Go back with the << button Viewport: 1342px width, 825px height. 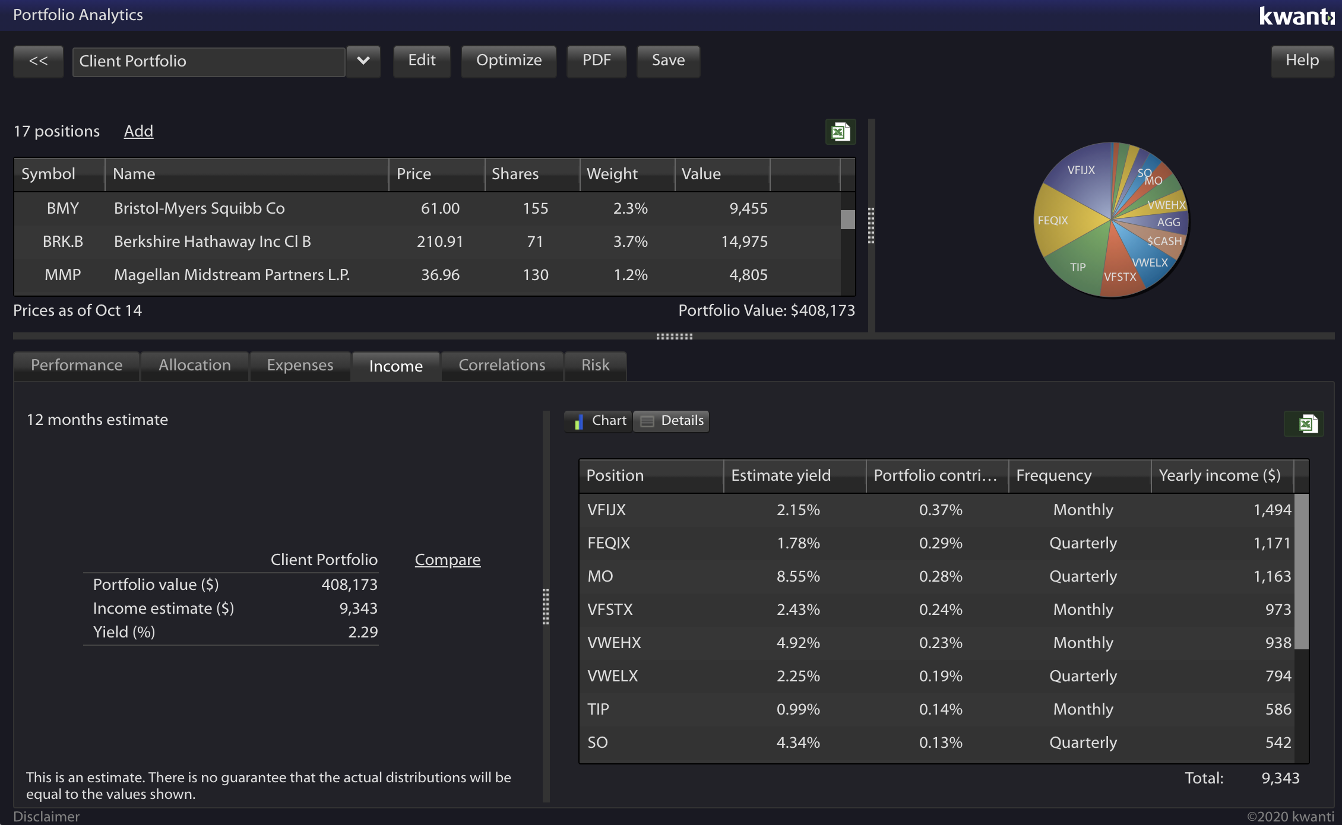coord(39,61)
